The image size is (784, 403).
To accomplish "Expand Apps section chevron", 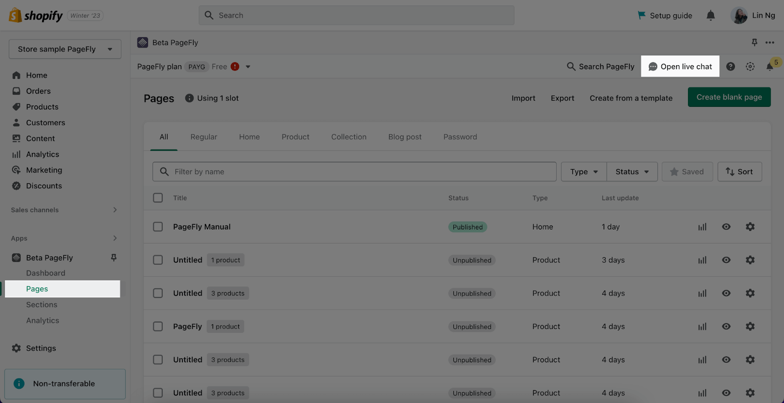I will click(x=115, y=238).
